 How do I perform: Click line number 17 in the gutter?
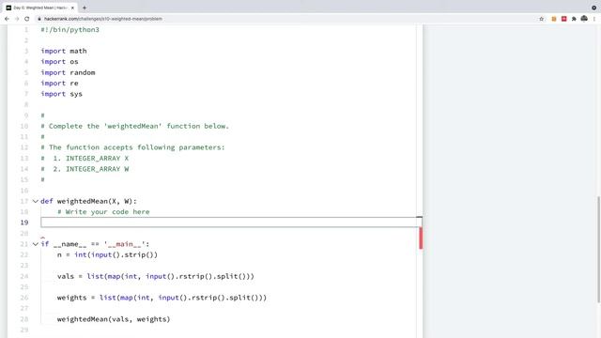(x=24, y=201)
